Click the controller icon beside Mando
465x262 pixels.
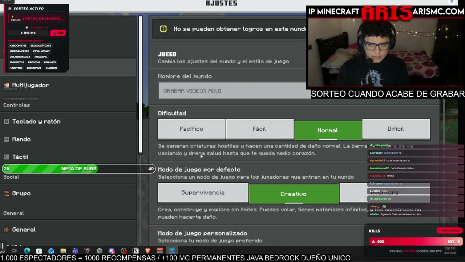point(6,139)
